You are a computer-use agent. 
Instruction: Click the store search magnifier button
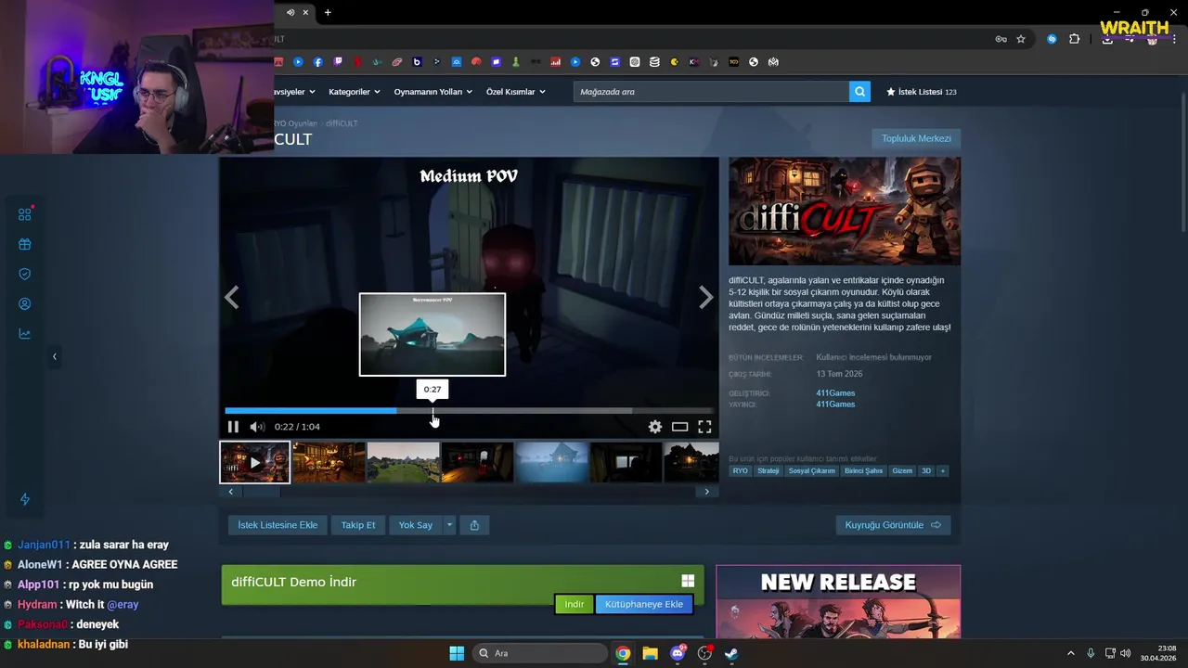click(860, 92)
